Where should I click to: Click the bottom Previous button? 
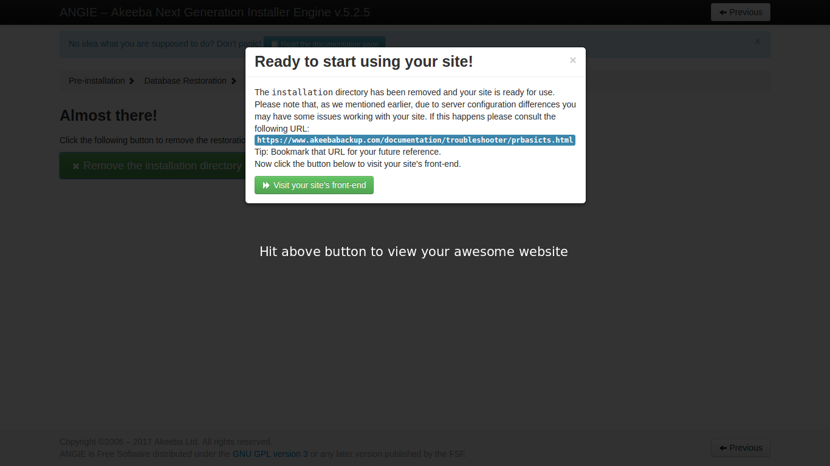pyautogui.click(x=741, y=448)
